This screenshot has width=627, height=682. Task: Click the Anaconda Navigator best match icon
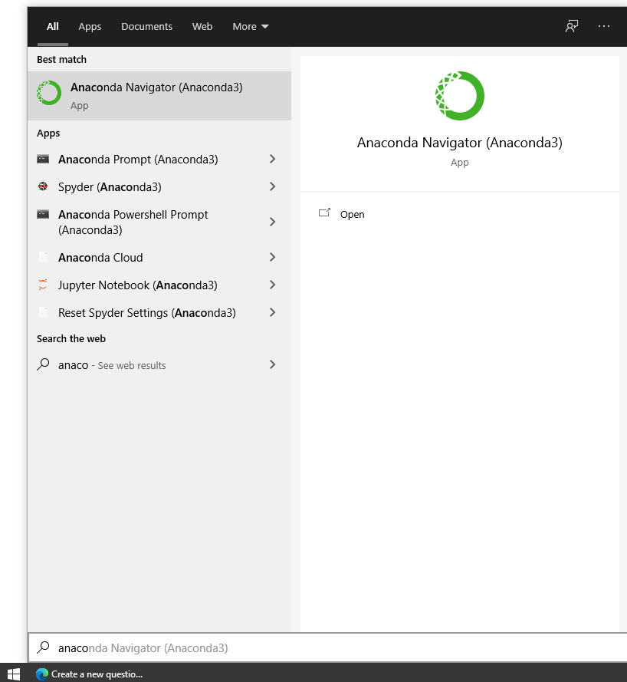(49, 93)
